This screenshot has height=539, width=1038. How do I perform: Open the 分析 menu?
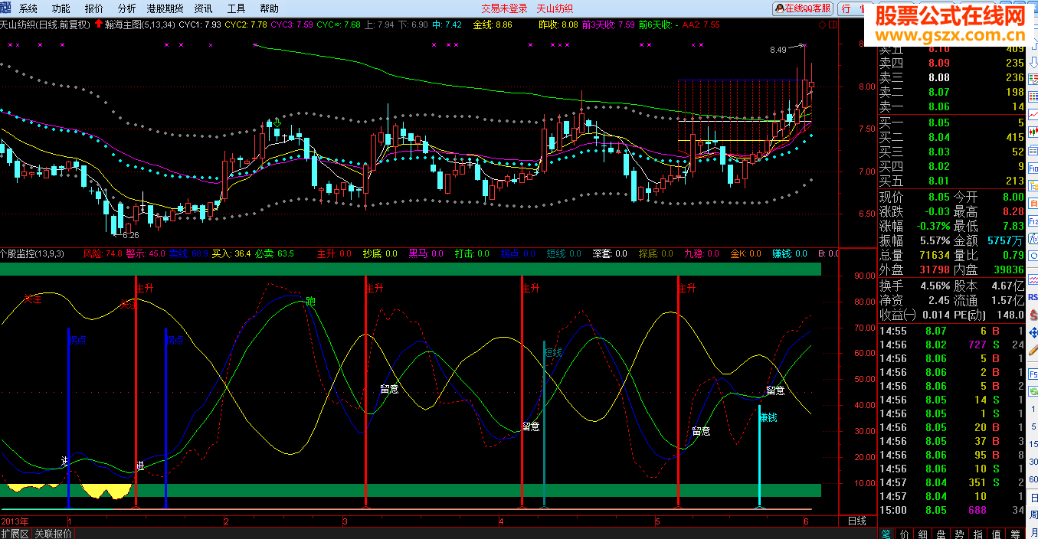tap(127, 8)
